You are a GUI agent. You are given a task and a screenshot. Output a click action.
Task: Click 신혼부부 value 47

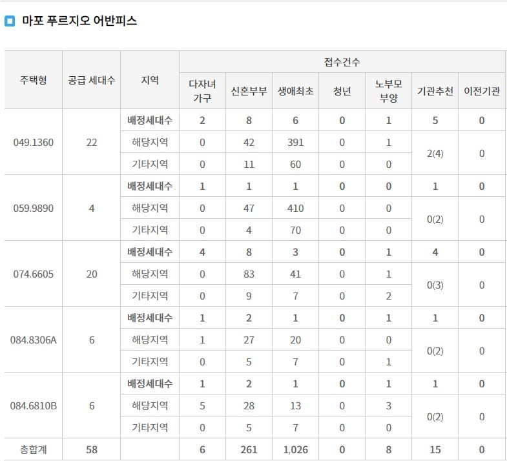click(x=249, y=208)
